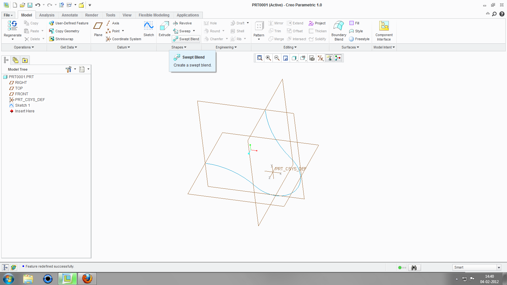The width and height of the screenshot is (507, 285).
Task: Open the Applications tab
Action: click(x=188, y=15)
